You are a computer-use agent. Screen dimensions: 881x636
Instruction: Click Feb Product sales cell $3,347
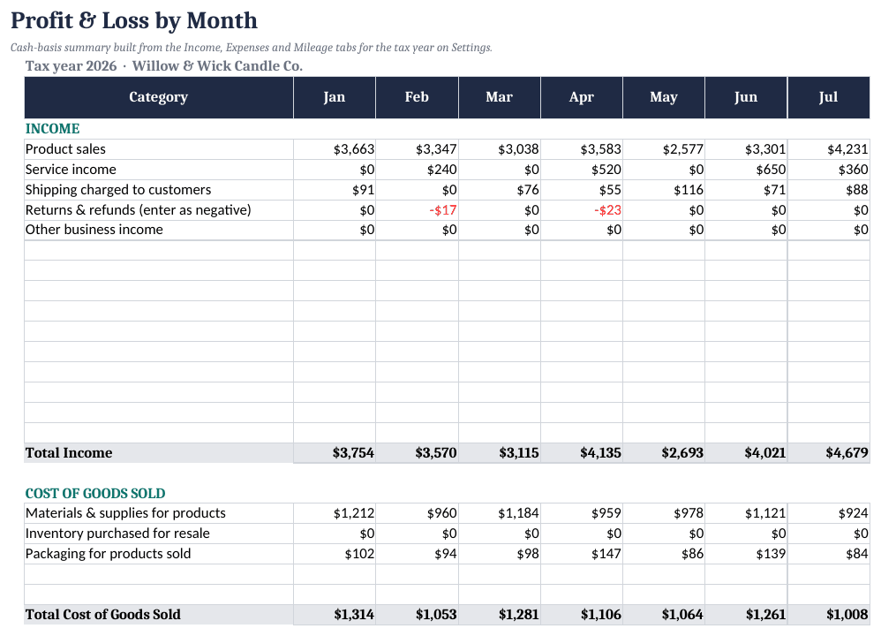click(417, 149)
